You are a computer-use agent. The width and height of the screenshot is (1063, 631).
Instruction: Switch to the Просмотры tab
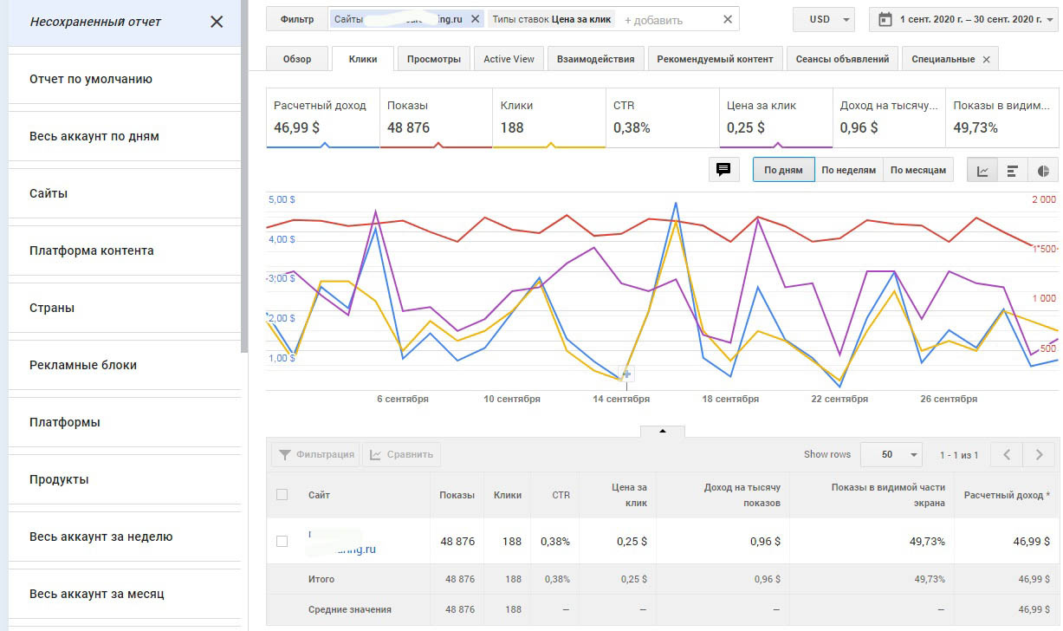point(434,59)
